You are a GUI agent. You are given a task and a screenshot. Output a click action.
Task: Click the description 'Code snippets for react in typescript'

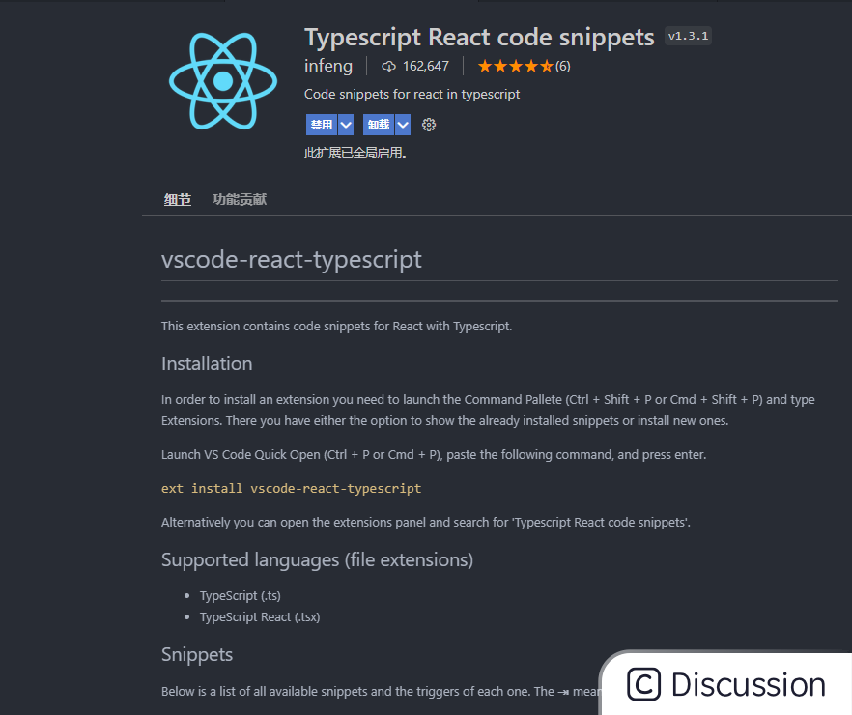[412, 94]
